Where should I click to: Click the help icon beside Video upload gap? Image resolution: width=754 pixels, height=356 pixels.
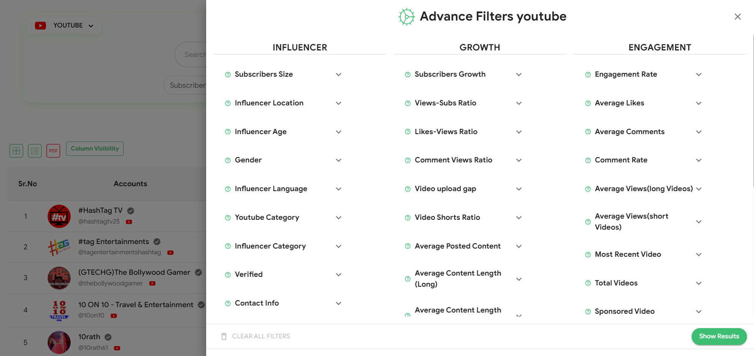[x=407, y=189]
